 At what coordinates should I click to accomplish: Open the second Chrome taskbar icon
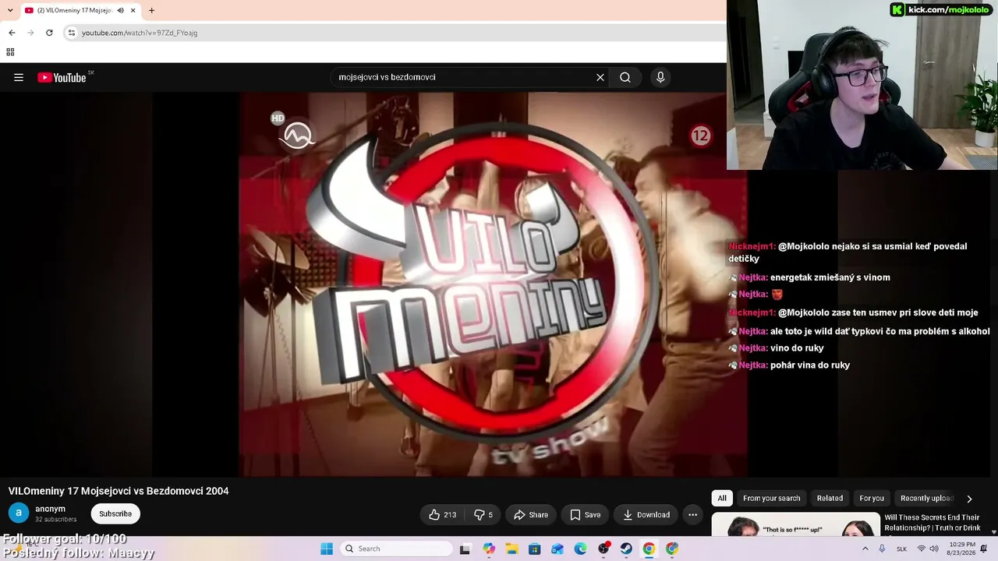coord(672,549)
